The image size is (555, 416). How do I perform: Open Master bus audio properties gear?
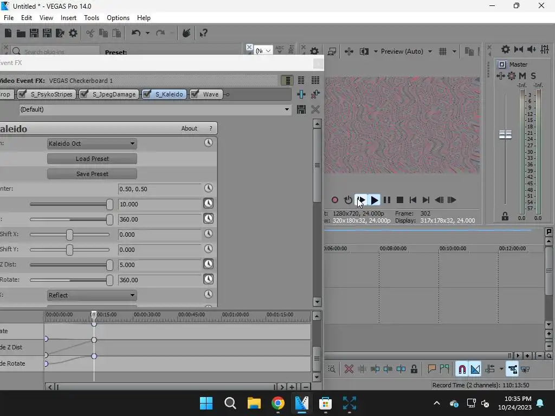[506, 49]
